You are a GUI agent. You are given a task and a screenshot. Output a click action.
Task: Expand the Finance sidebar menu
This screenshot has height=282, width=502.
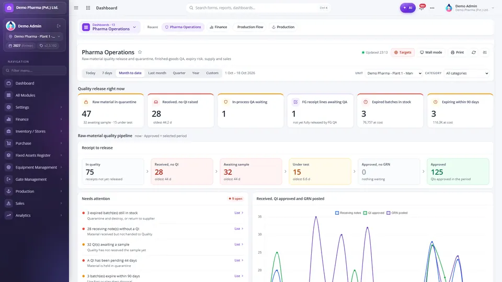pos(35,119)
